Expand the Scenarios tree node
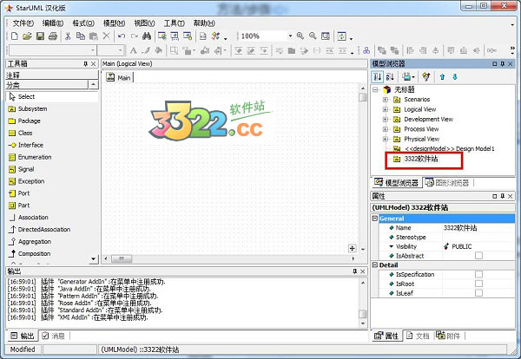The height and width of the screenshot is (359, 521). pyautogui.click(x=385, y=100)
